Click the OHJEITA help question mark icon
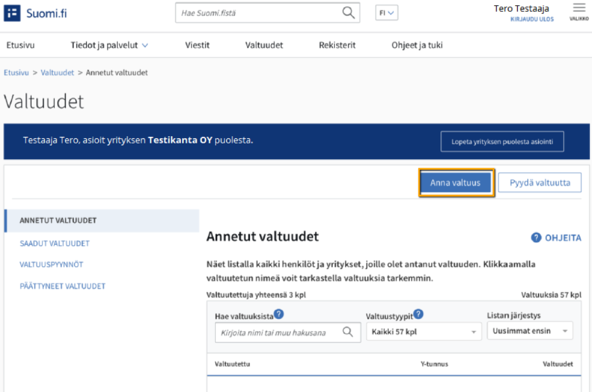This screenshot has width=592, height=392. (x=536, y=238)
